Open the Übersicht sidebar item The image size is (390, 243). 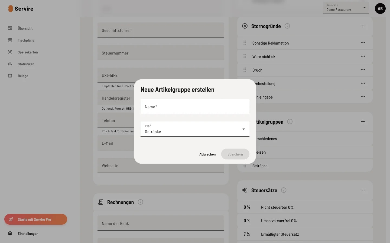(x=25, y=28)
